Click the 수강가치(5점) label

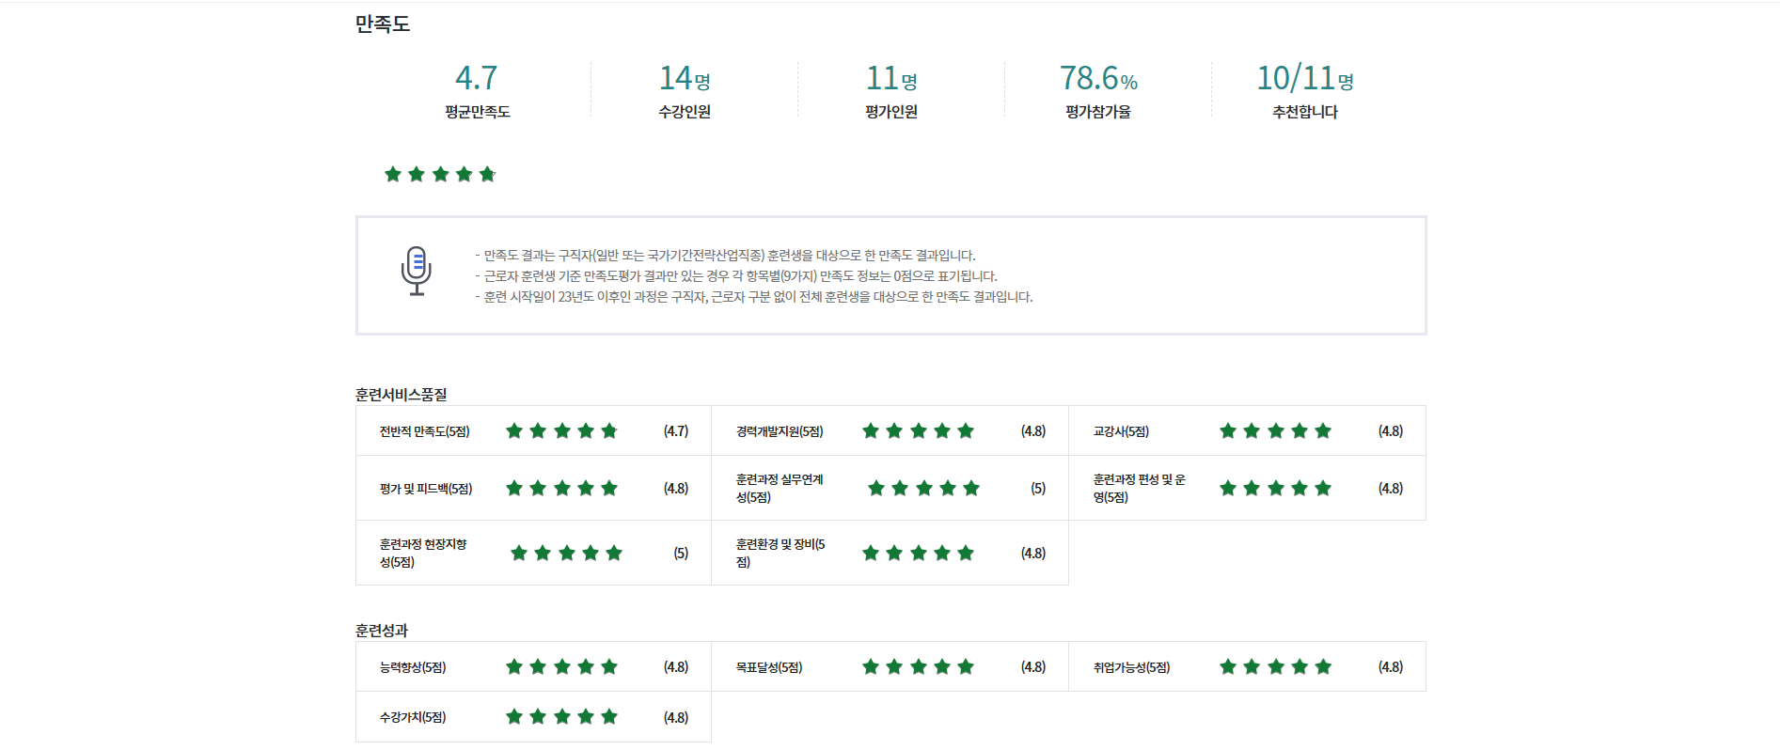[x=413, y=717]
